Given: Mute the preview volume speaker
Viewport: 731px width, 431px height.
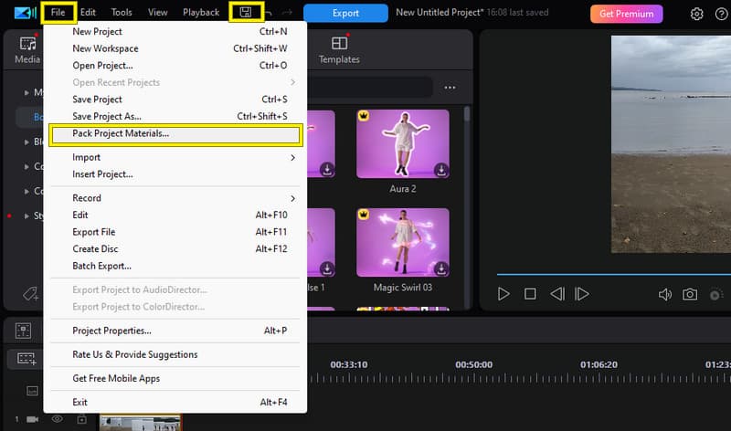Looking at the screenshot, I should [665, 294].
